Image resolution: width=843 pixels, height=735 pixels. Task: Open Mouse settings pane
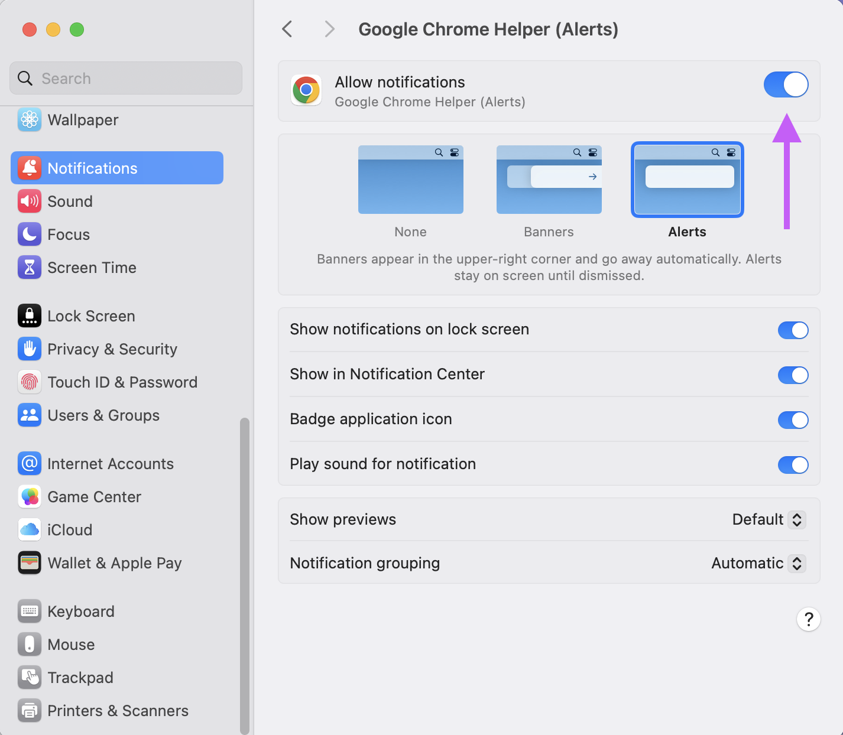[117, 644]
